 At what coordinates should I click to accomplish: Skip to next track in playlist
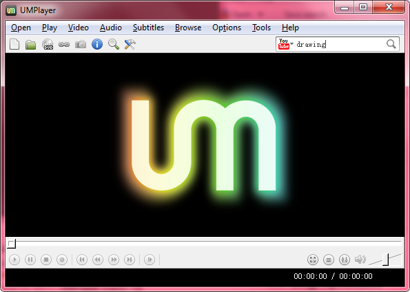pos(130,260)
